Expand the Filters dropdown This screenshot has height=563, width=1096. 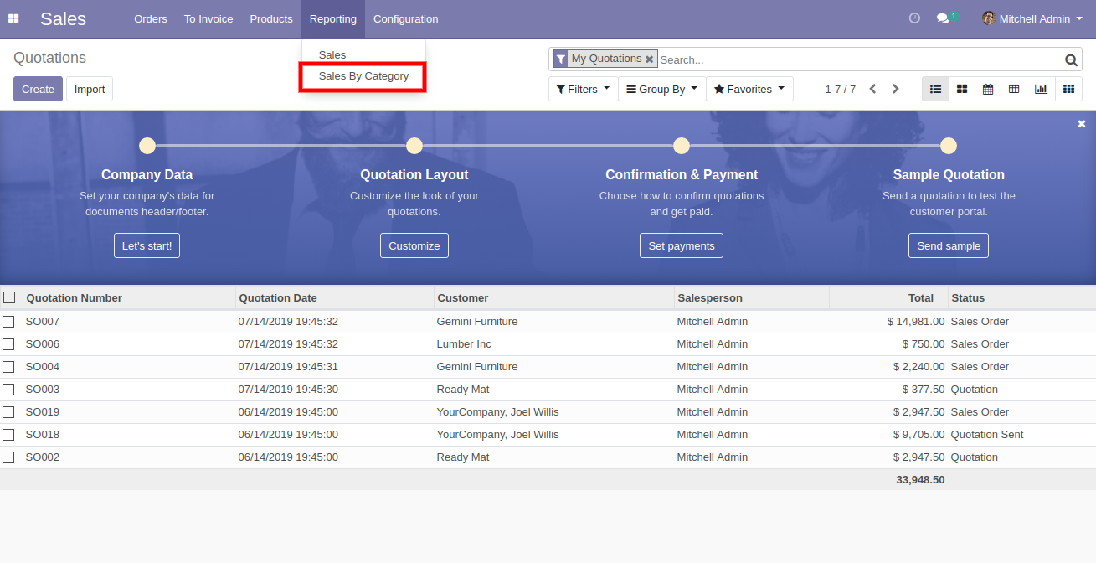[583, 89]
